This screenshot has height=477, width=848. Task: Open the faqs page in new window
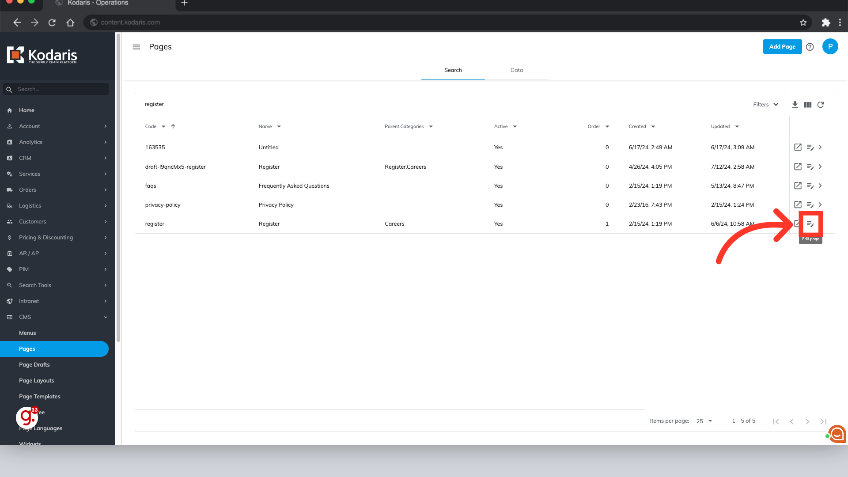click(x=797, y=185)
